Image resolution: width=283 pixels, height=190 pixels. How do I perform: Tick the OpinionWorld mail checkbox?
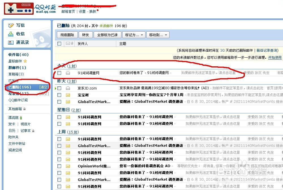click(x=59, y=166)
